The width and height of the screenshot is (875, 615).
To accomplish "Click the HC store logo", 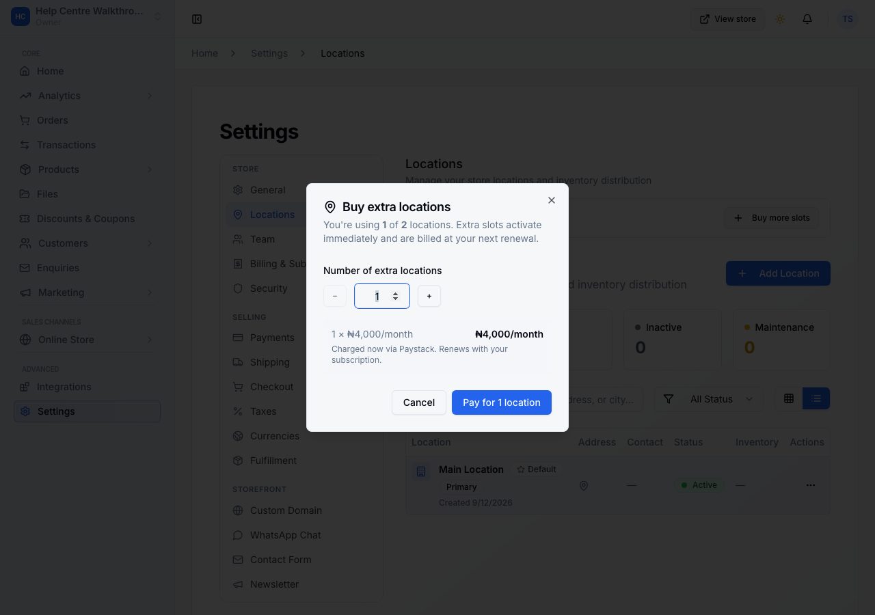I will 21,16.
